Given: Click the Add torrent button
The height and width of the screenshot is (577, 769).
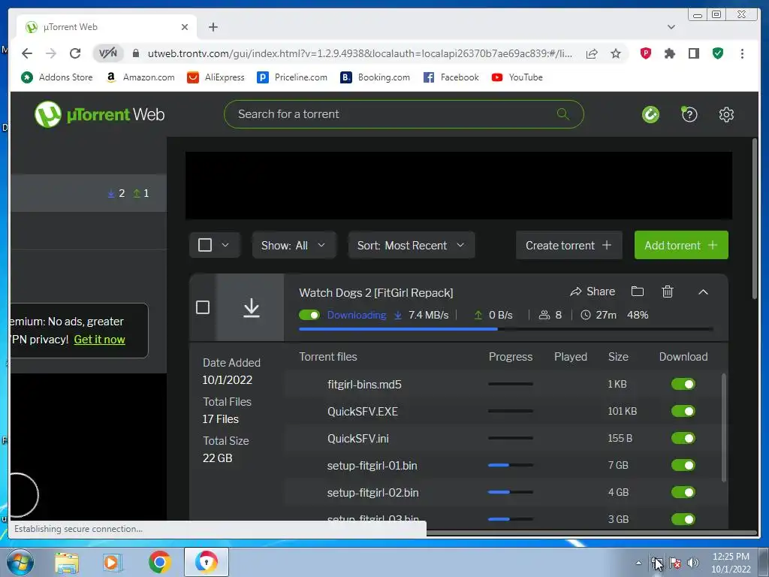Looking at the screenshot, I should pyautogui.click(x=681, y=246).
